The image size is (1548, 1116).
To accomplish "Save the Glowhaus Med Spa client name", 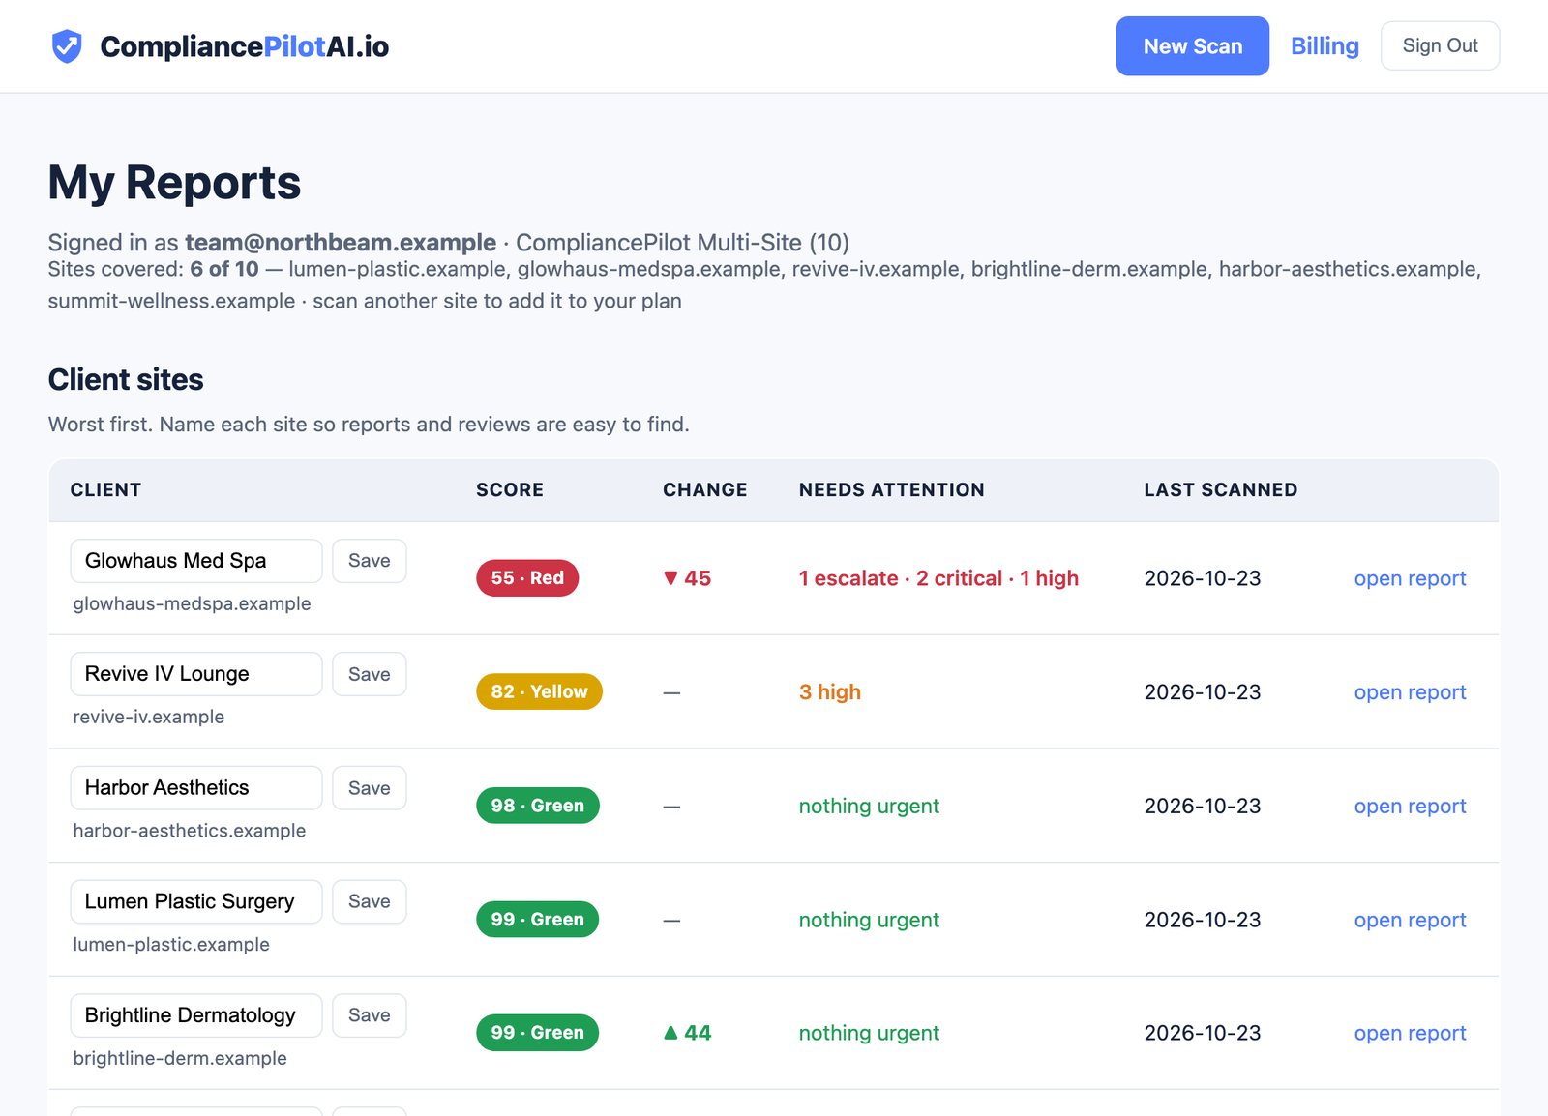I will click(x=369, y=561).
